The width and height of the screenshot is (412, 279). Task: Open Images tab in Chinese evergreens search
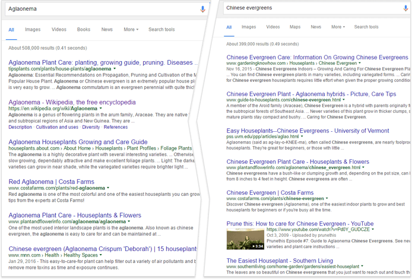249,27
